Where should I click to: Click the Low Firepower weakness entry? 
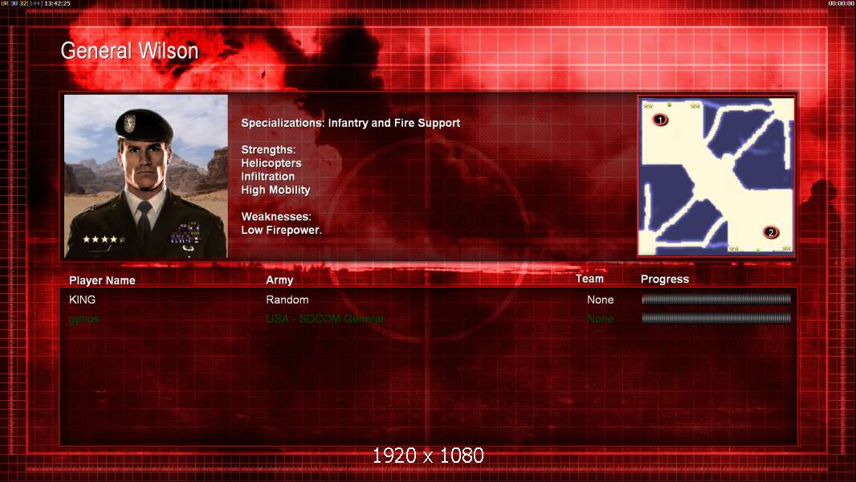pos(282,230)
